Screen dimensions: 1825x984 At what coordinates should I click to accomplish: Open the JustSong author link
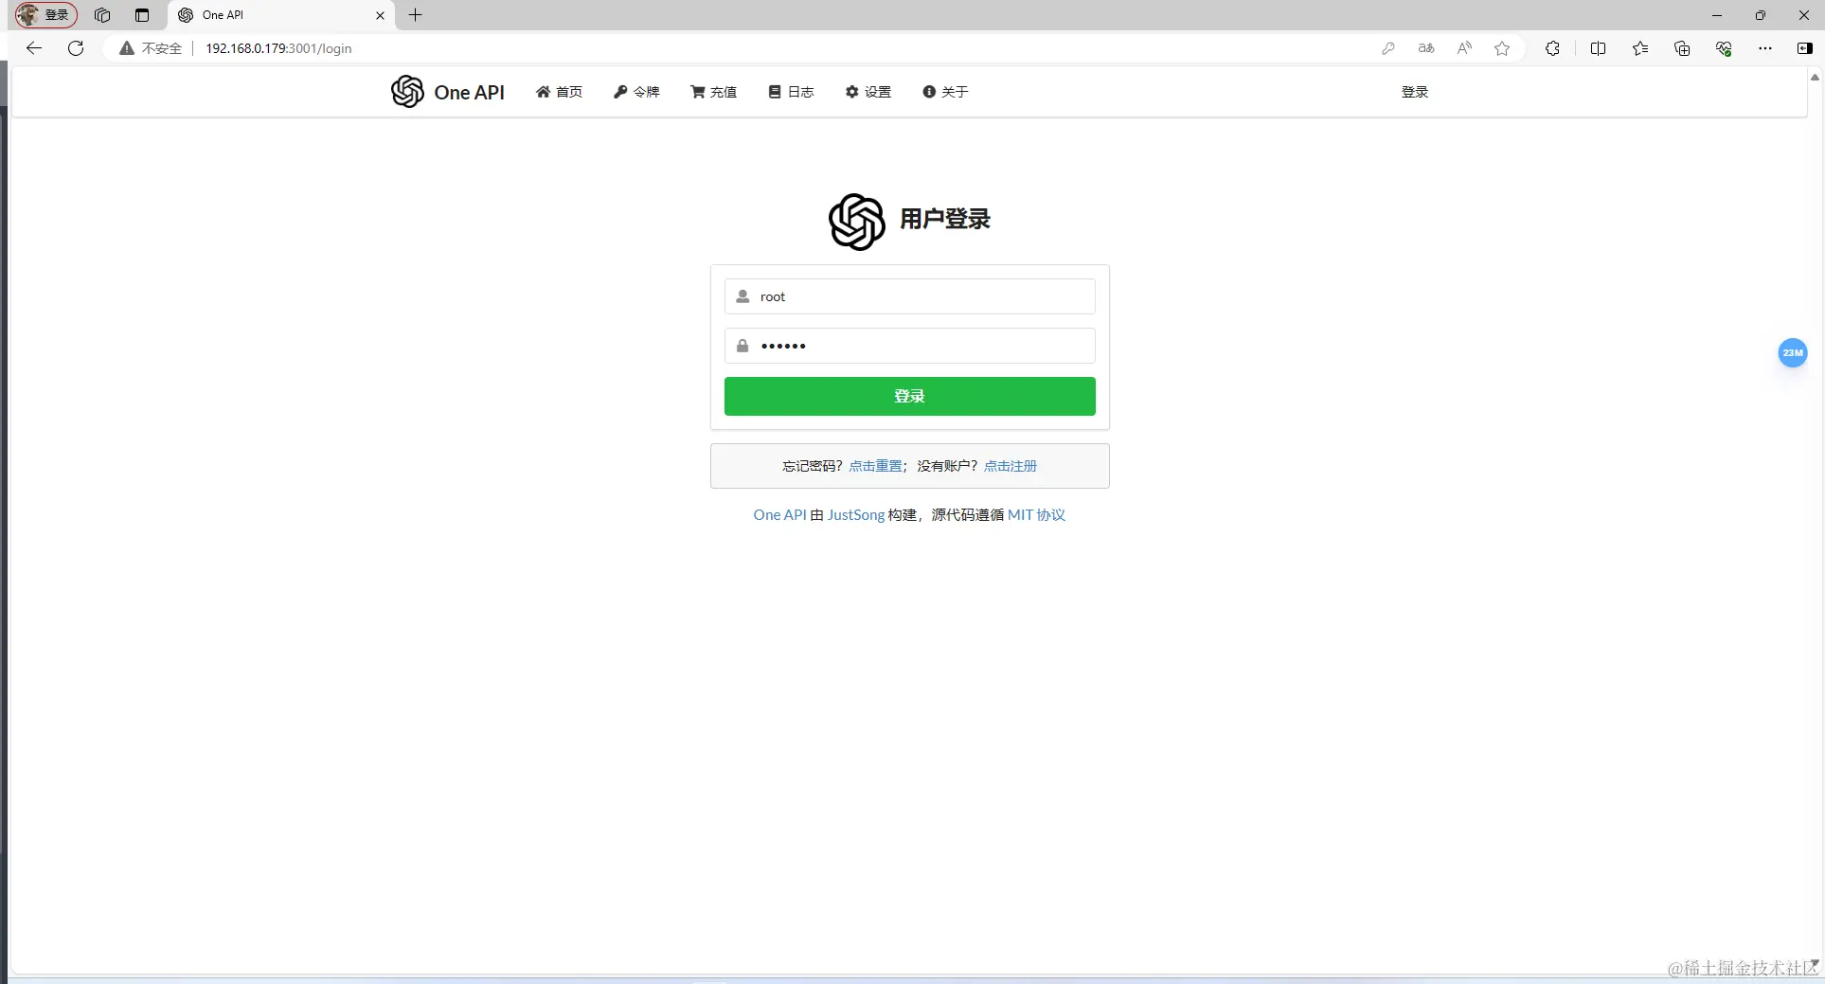(856, 515)
